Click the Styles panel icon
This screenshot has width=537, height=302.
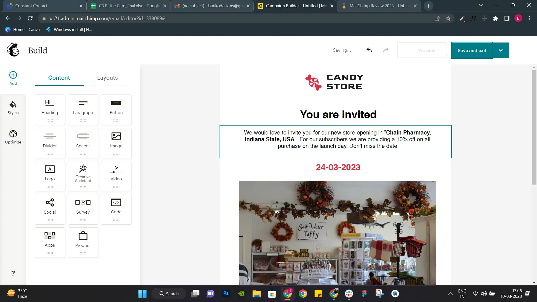(x=13, y=107)
